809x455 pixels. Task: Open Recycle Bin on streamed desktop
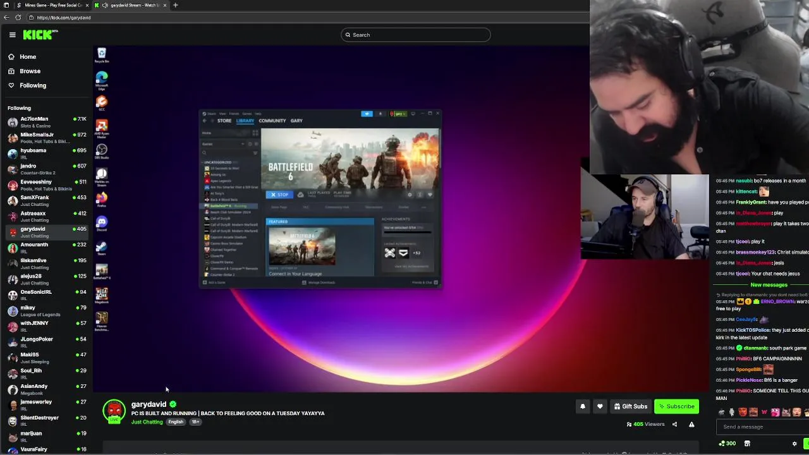coord(101,56)
